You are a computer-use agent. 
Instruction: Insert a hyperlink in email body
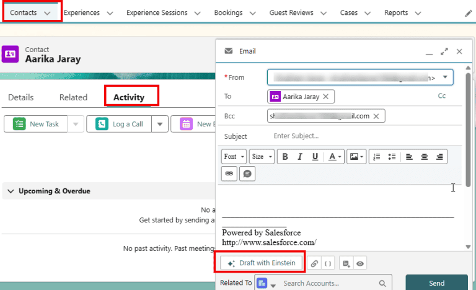[229, 174]
